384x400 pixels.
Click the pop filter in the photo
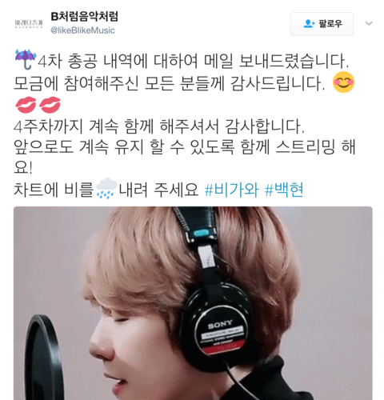[x=42, y=358]
